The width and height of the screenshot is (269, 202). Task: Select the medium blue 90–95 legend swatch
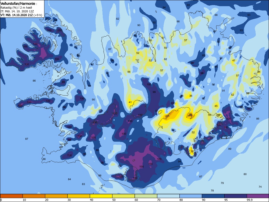click(x=213, y=196)
